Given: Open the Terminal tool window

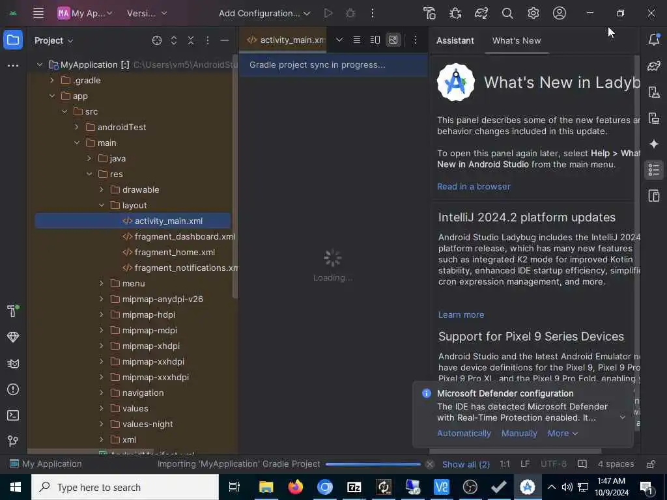Looking at the screenshot, I should click(13, 415).
